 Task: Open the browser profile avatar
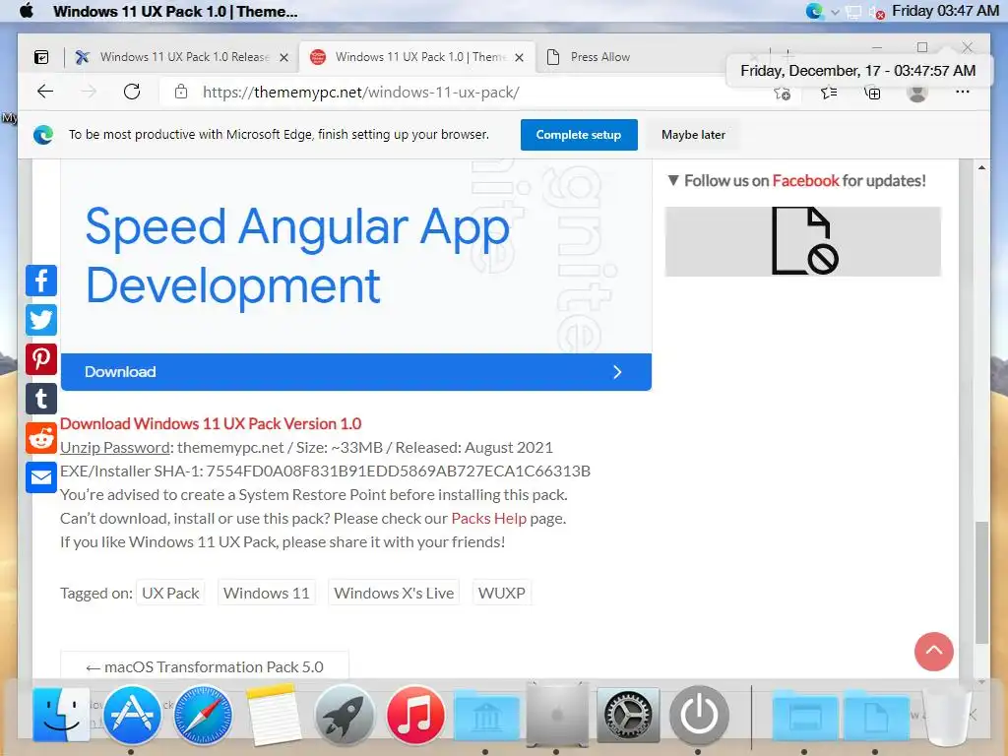(x=917, y=93)
